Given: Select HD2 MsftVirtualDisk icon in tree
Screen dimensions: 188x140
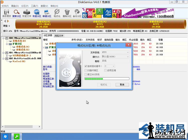Looking at the screenshot, I should 7,58.
